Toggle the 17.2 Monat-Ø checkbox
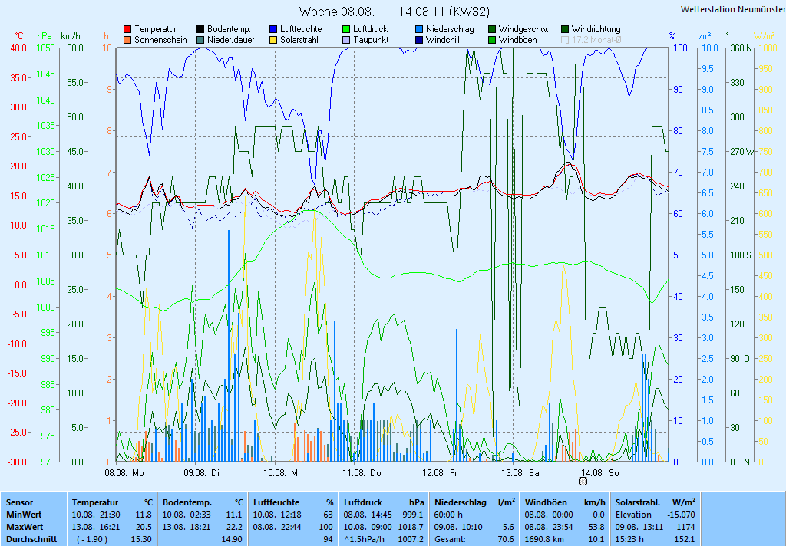 coord(565,40)
